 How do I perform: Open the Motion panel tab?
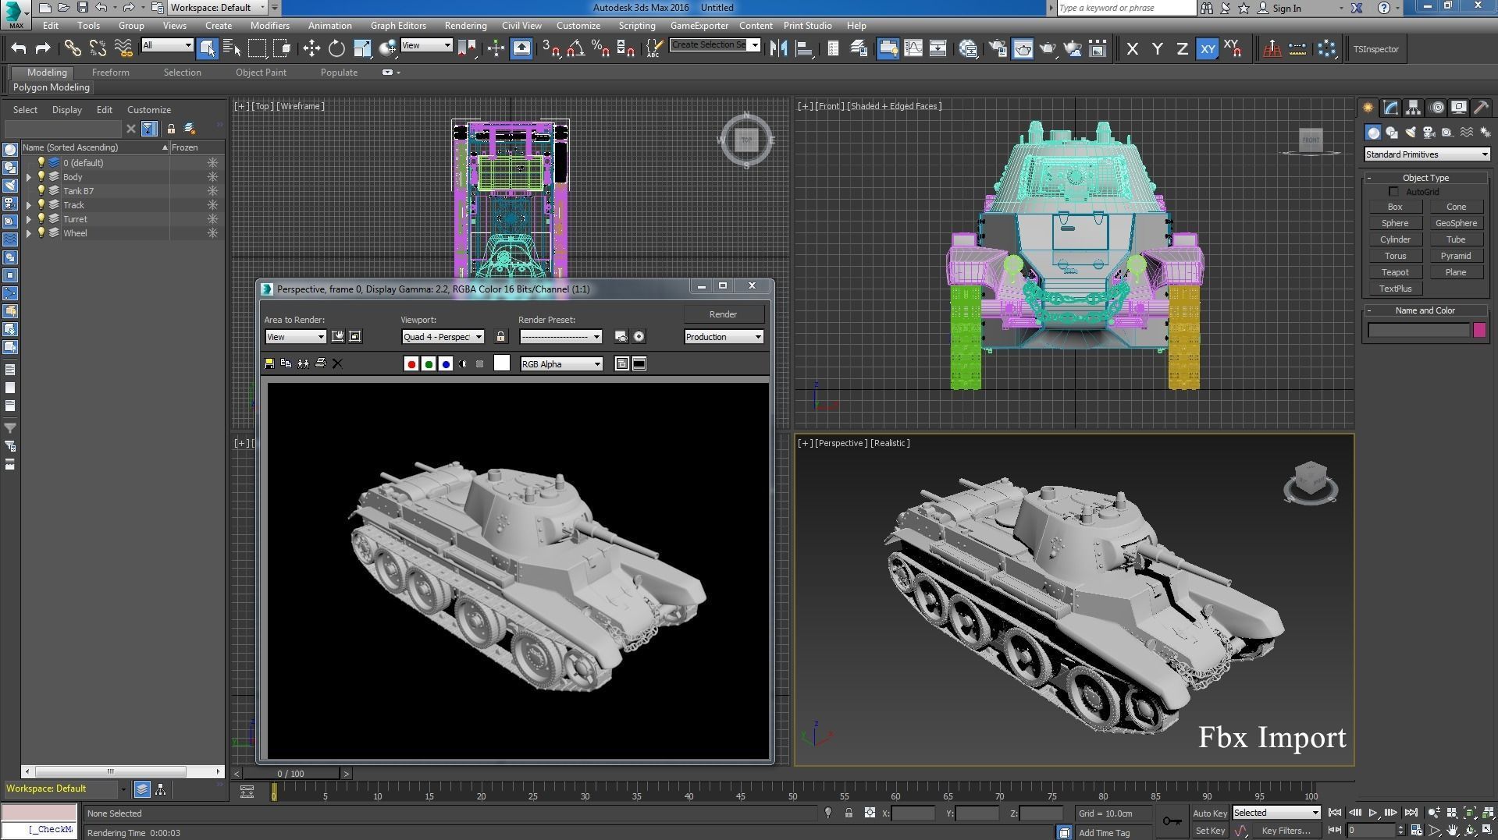pyautogui.click(x=1436, y=108)
